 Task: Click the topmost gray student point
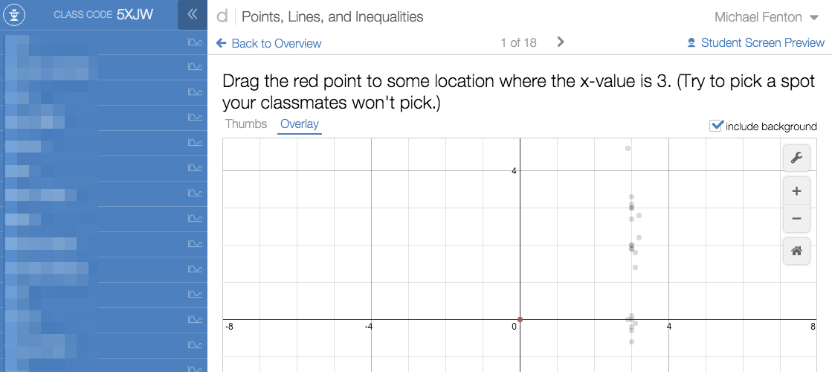pos(628,148)
